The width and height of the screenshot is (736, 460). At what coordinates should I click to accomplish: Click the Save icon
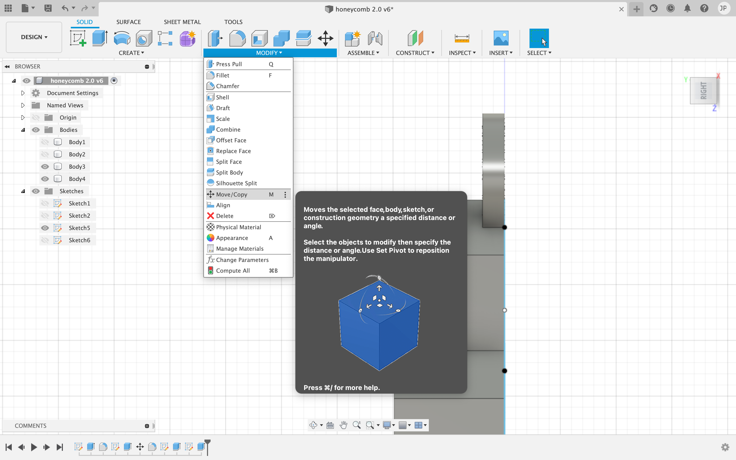48,8
